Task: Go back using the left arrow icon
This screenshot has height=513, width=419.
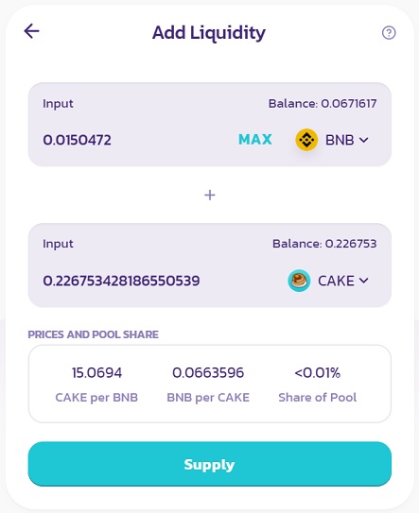Action: click(31, 31)
